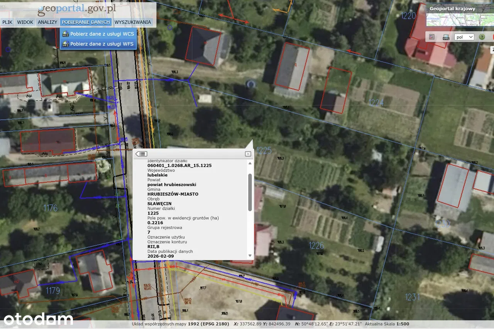Click popup scrollbar up arrow
The width and height of the screenshot is (494, 329).
(x=250, y=163)
